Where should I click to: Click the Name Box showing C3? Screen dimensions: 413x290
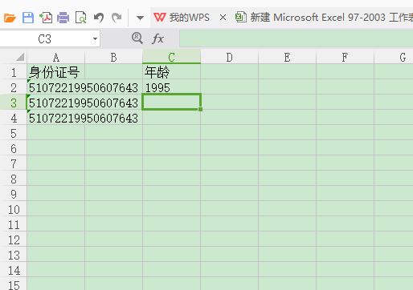[44, 39]
